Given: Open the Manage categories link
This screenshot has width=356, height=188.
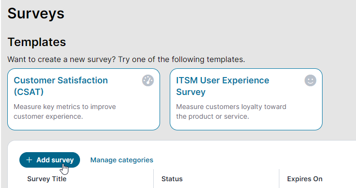Looking at the screenshot, I should [122, 160].
